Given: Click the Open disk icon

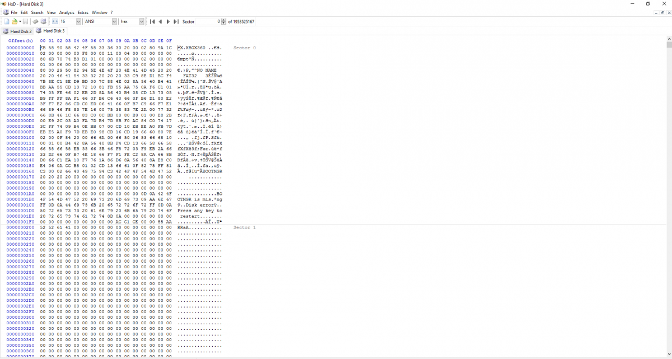Looking at the screenshot, I should [x=43, y=21].
